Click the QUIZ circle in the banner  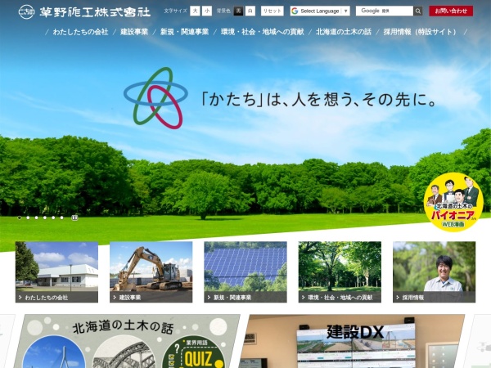click(x=193, y=352)
